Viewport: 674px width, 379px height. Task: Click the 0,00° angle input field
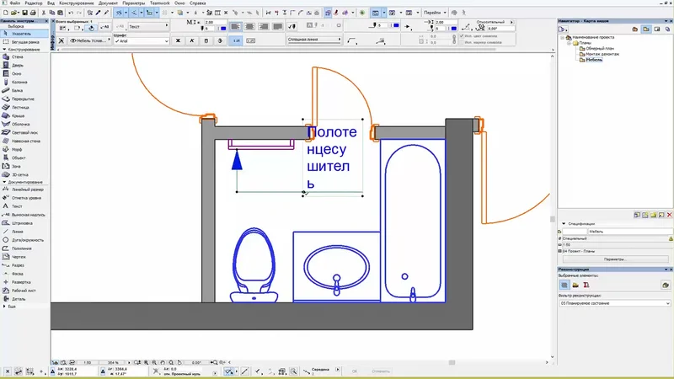tap(500, 29)
